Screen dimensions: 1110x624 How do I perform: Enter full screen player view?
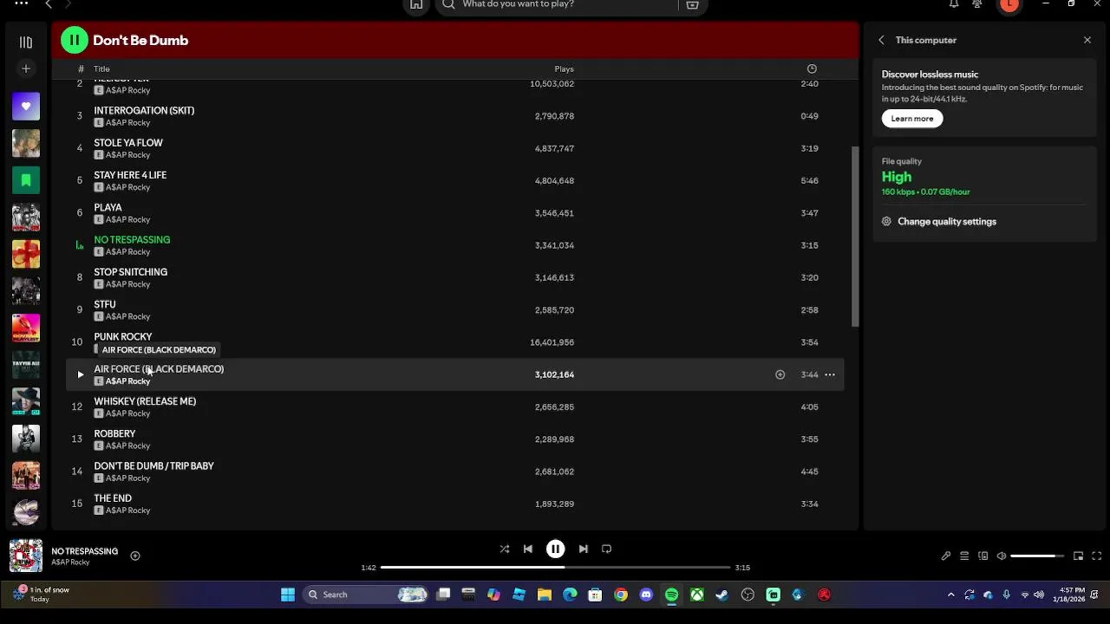click(x=1097, y=556)
